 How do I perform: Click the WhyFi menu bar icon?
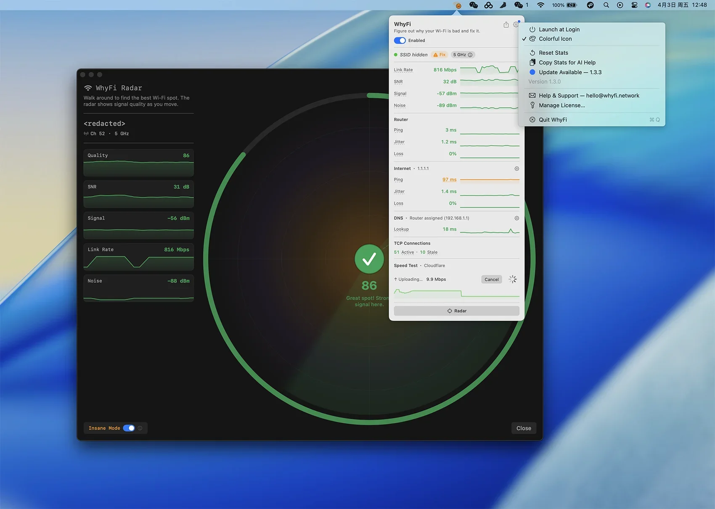pos(458,5)
